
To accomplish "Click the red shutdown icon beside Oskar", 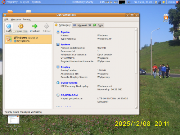I will click(177, 2).
